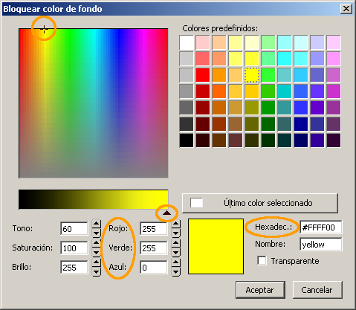Select the olive swatch in the fifth row

tap(252, 108)
